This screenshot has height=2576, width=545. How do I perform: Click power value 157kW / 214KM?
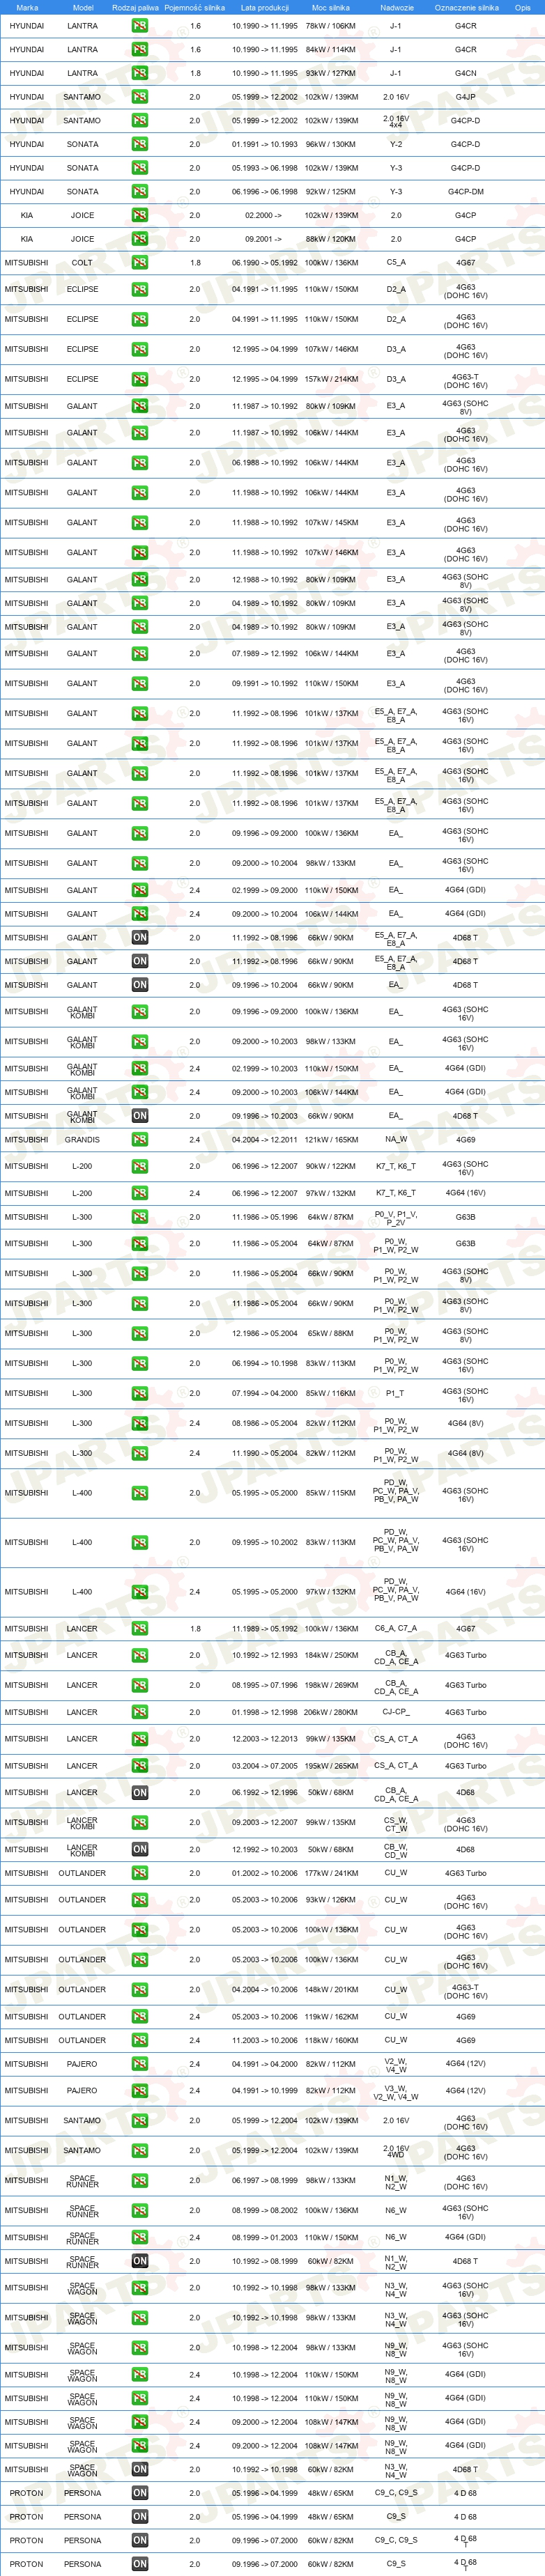[331, 379]
